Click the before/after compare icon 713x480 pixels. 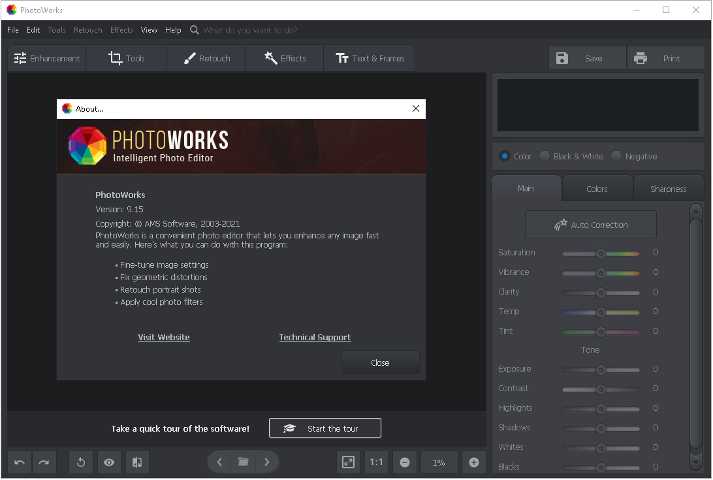pos(137,462)
